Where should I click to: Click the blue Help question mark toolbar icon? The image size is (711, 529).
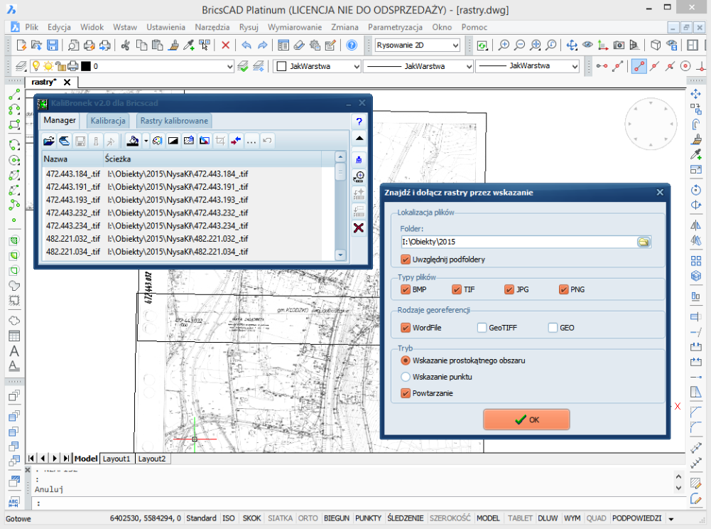coord(352,45)
